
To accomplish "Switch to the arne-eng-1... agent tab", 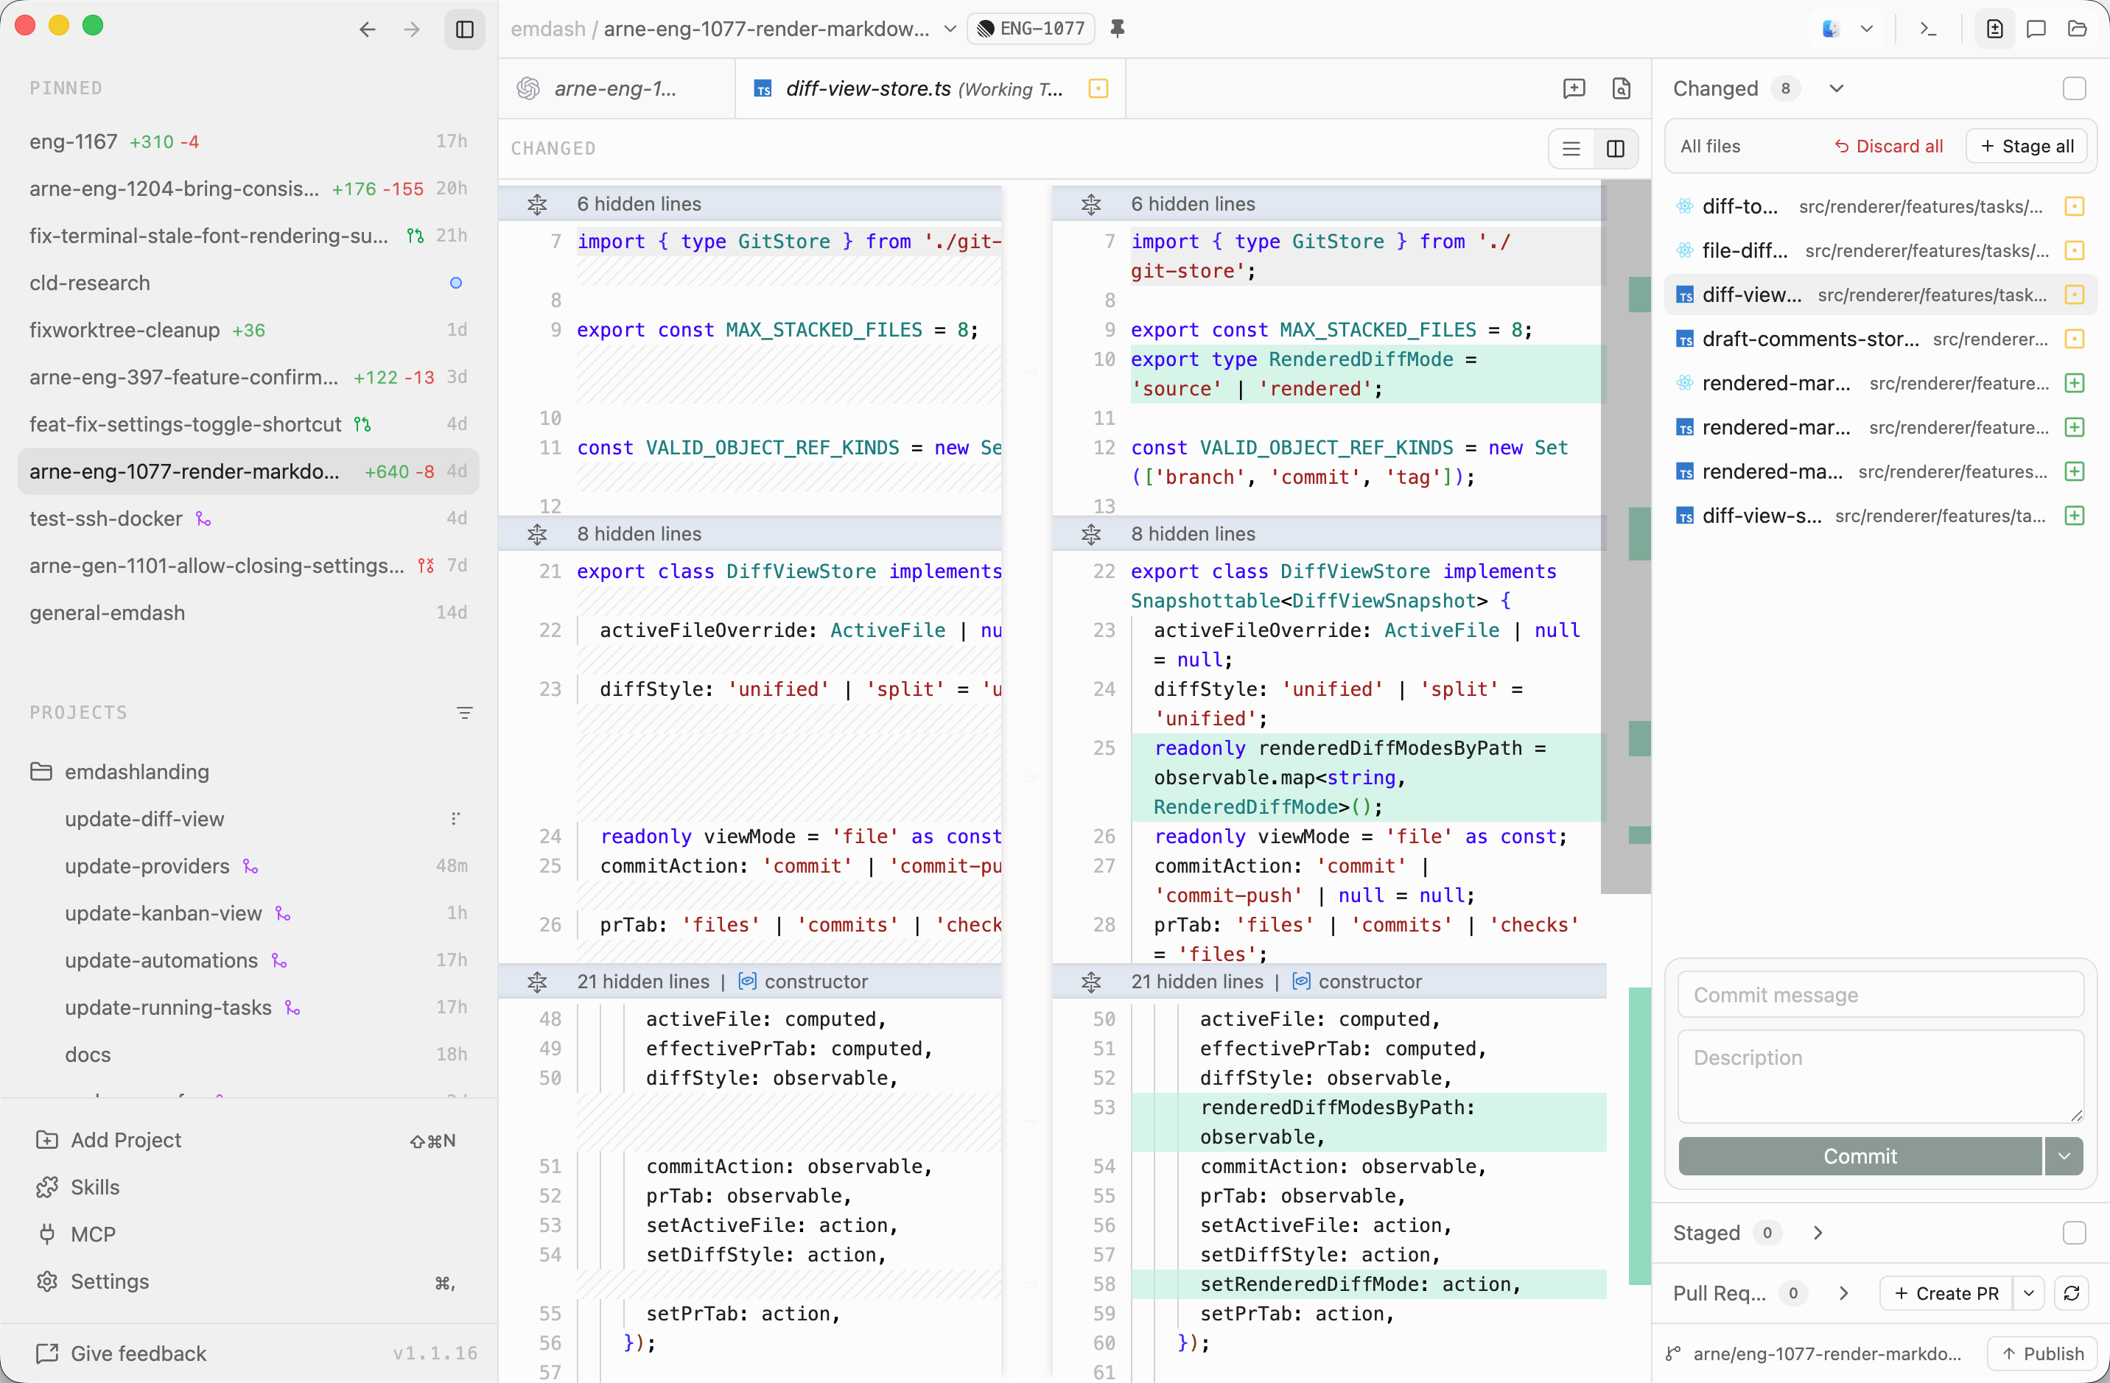I will 616,88.
